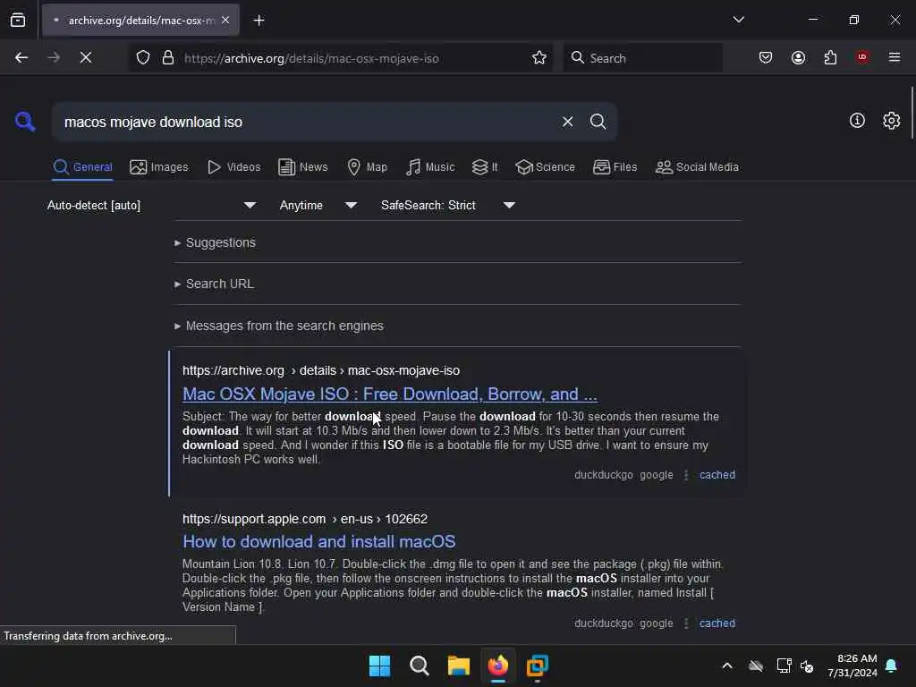Viewport: 916px width, 687px height.
Task: Switch to the Social Media tab
Action: (697, 167)
